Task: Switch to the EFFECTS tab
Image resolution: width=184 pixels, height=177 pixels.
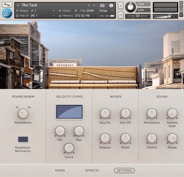Action: click(x=92, y=171)
